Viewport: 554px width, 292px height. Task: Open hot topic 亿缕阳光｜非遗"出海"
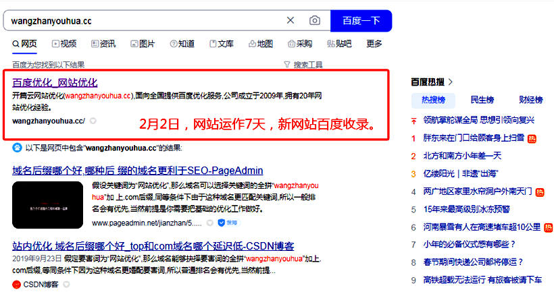coord(460,173)
